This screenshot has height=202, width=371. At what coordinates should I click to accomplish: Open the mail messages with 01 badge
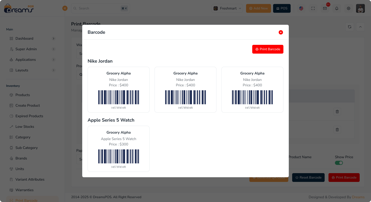pyautogui.click(x=325, y=8)
